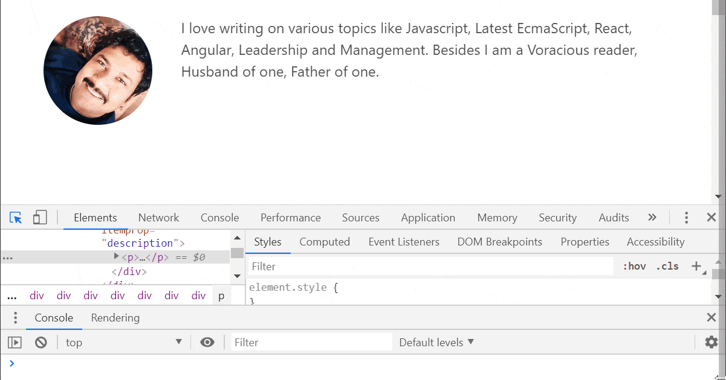Expand the collapsed p element node

point(117,257)
